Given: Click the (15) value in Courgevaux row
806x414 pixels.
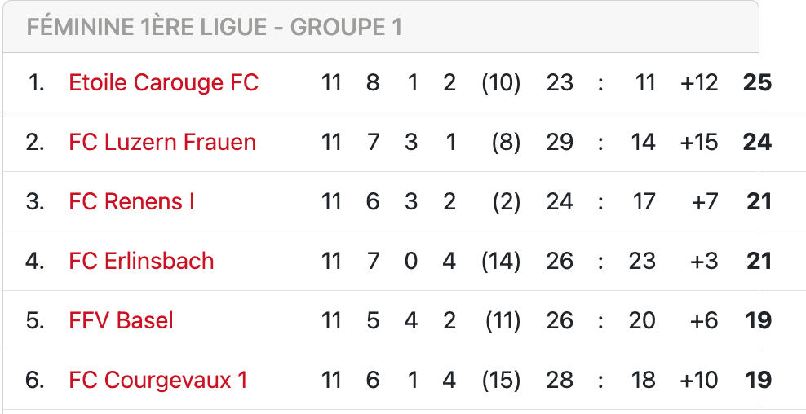Looking at the screenshot, I should point(501,380).
